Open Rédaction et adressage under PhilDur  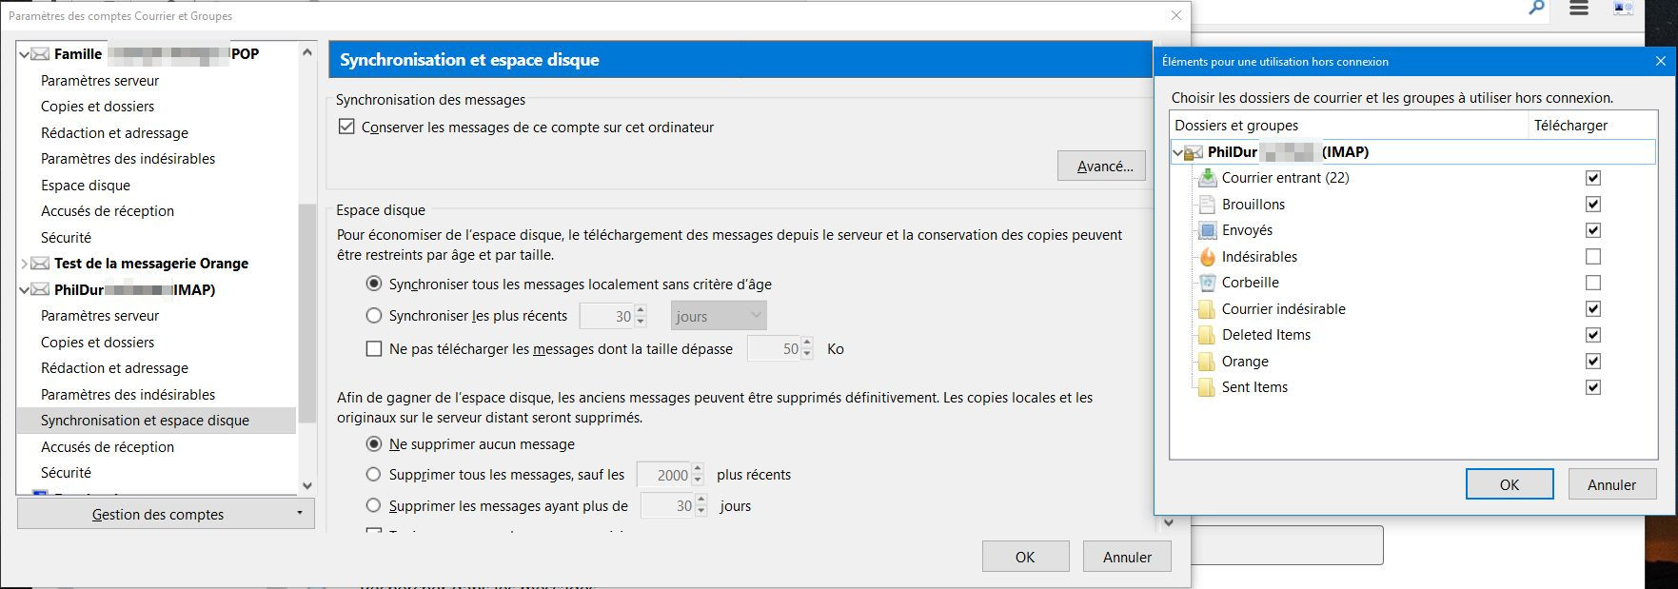[114, 368]
